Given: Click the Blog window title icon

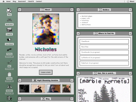Looking at the screenshot, I should click(x=44, y=99).
